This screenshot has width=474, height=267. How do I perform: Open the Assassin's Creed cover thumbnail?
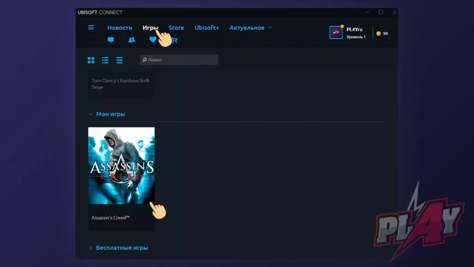point(121,165)
